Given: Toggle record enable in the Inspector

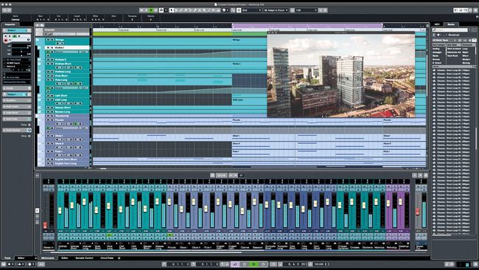Looking at the screenshot, I should (x=5, y=40).
